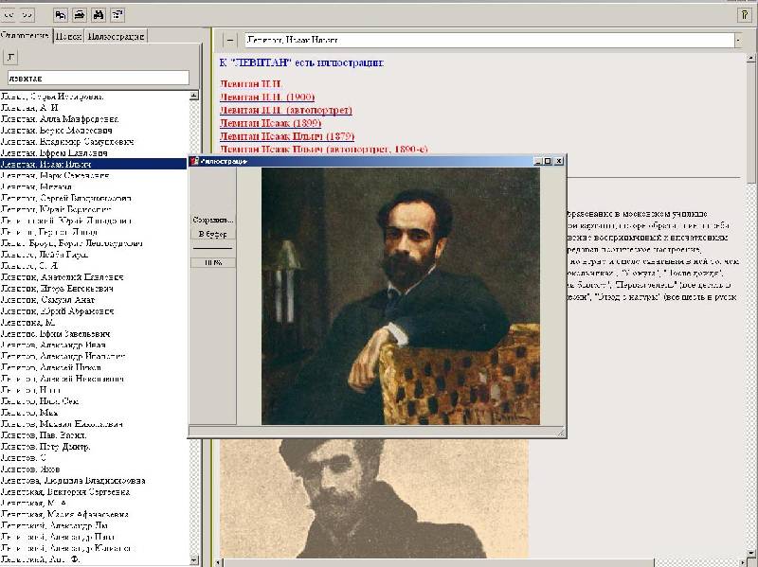Viewport: 758px width, 567px height.
Task: Click the down arrow of the name list scrollbar
Action: click(194, 560)
